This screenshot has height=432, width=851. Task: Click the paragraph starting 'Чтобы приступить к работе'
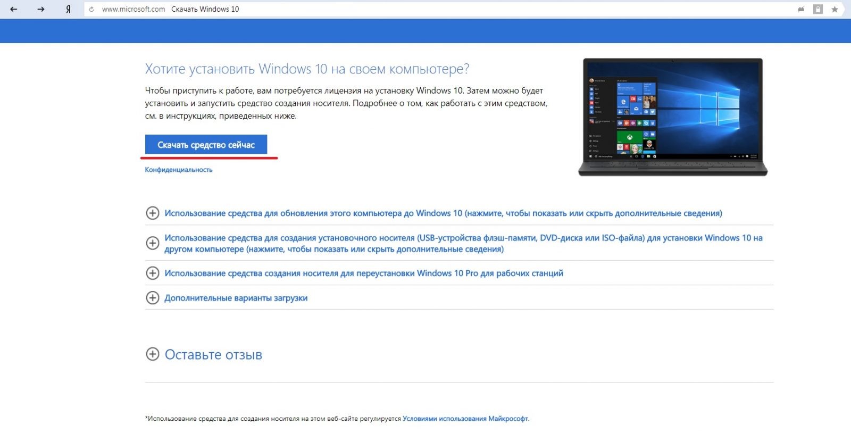point(346,103)
